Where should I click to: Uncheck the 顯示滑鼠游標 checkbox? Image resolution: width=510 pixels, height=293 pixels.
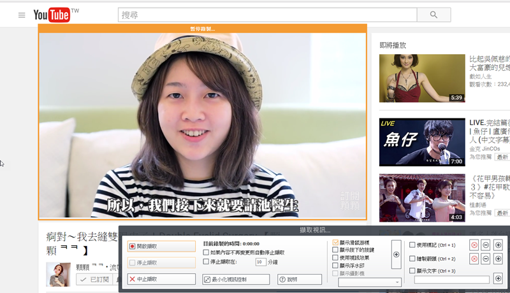(335, 242)
